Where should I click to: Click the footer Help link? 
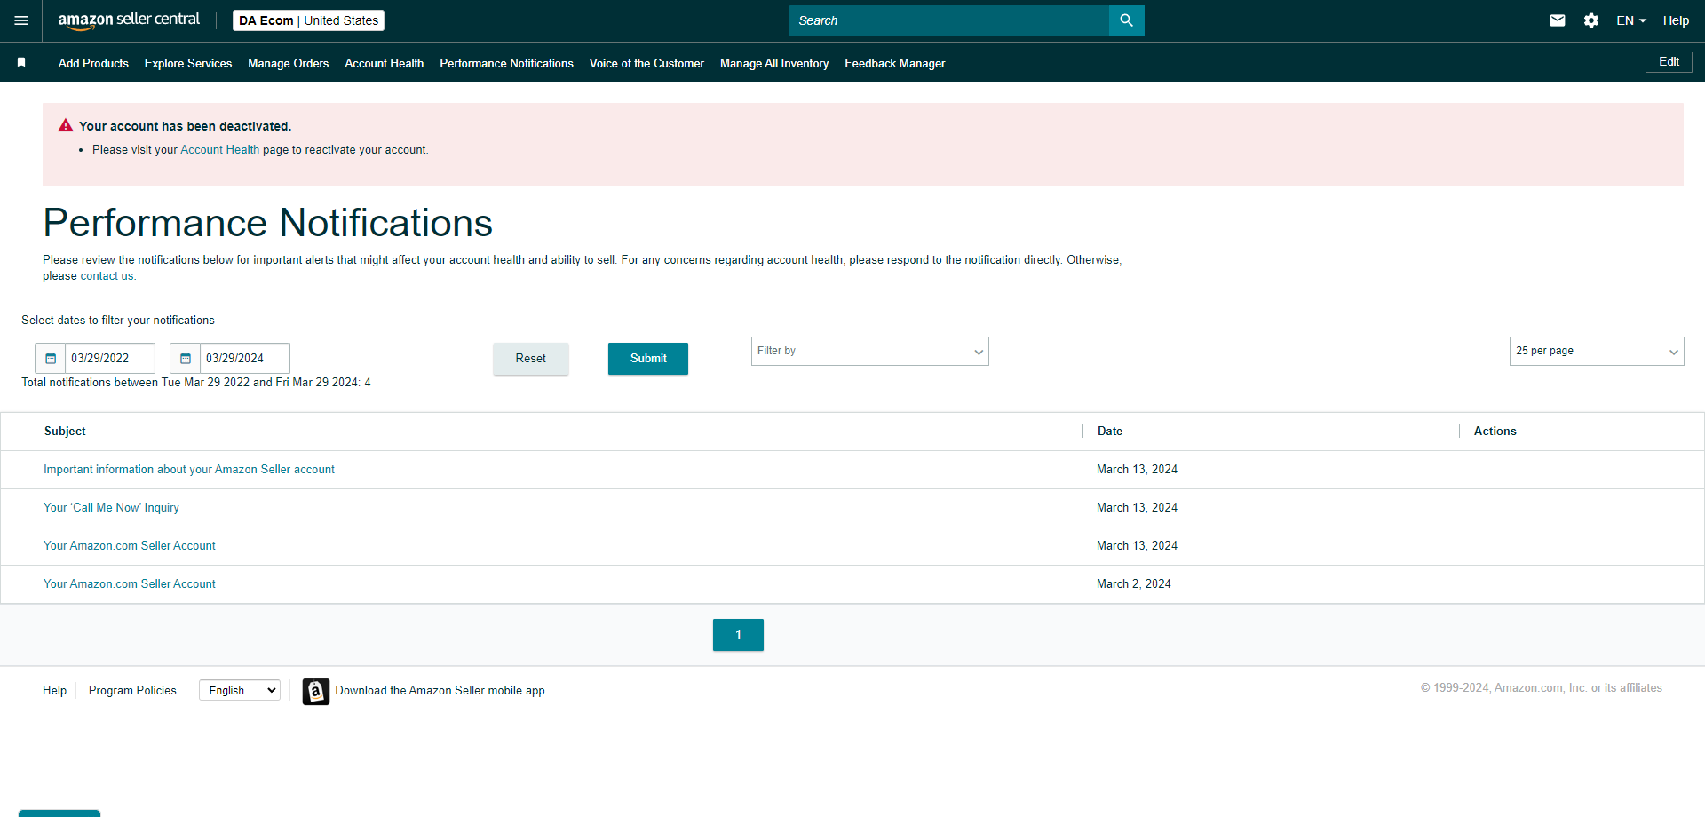[54, 691]
